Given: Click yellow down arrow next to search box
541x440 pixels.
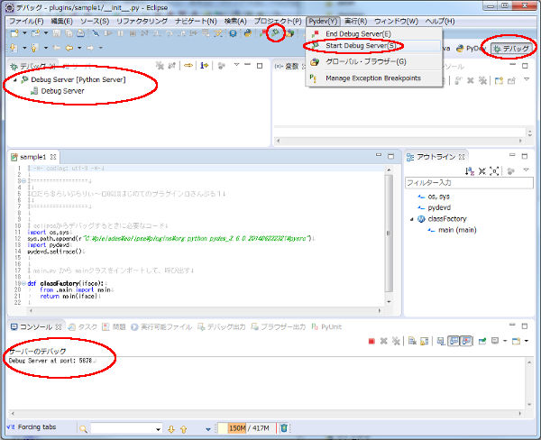Looking at the screenshot, I should click(171, 429).
